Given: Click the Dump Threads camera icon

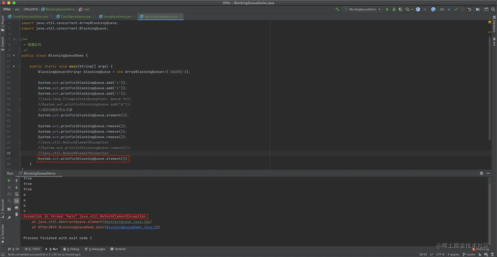Looking at the screenshot, I should click(x=9, y=194).
